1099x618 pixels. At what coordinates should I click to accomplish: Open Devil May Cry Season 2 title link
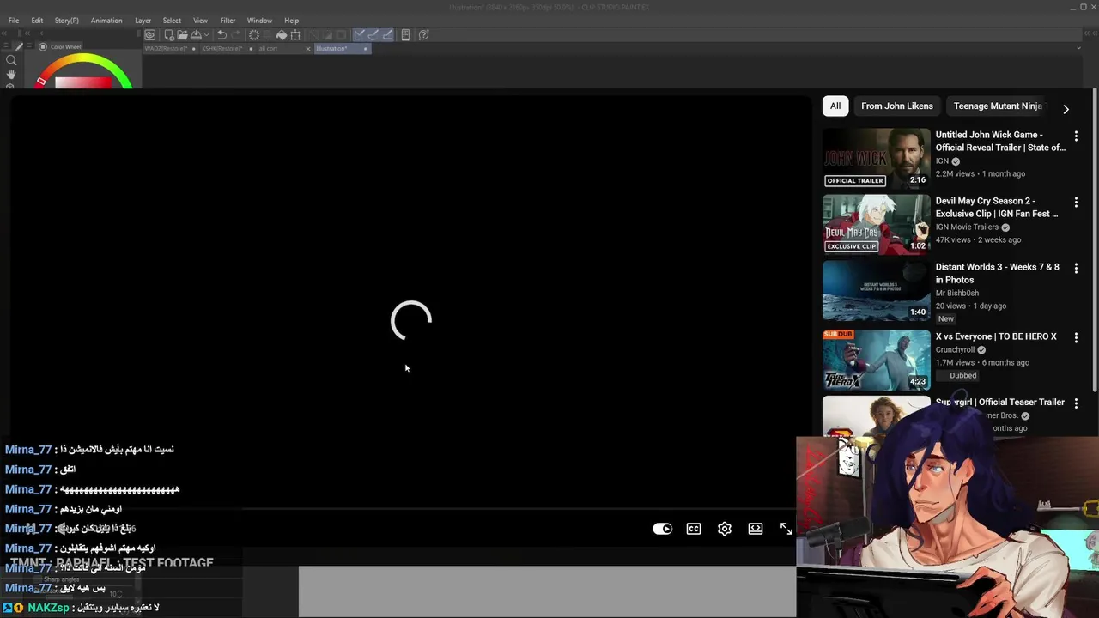click(x=997, y=207)
